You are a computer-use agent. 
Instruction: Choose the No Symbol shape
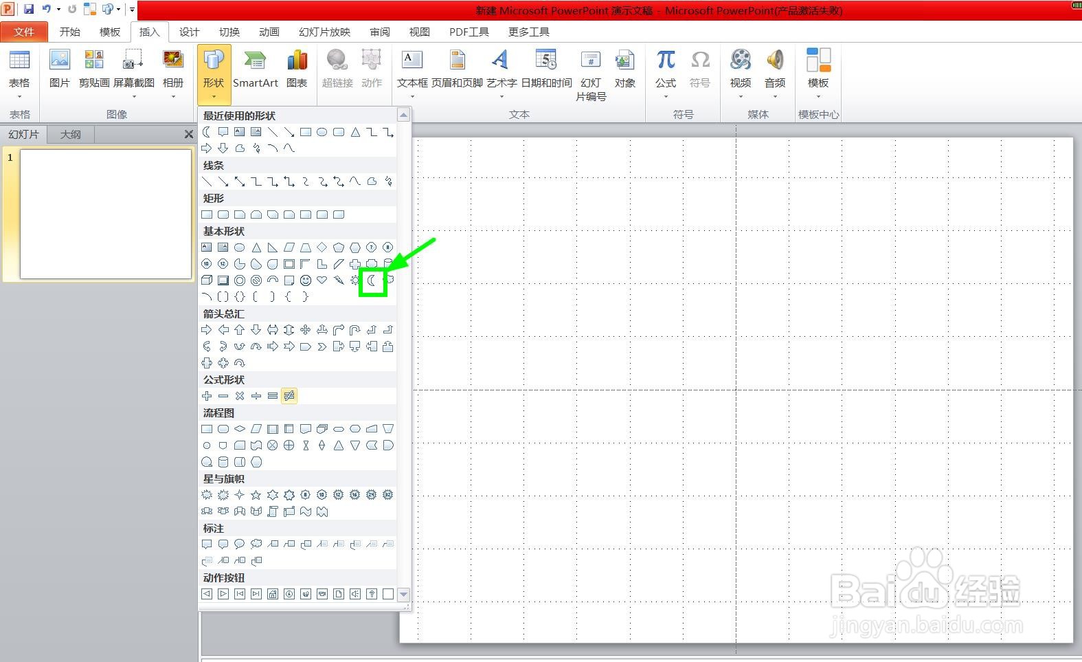256,280
